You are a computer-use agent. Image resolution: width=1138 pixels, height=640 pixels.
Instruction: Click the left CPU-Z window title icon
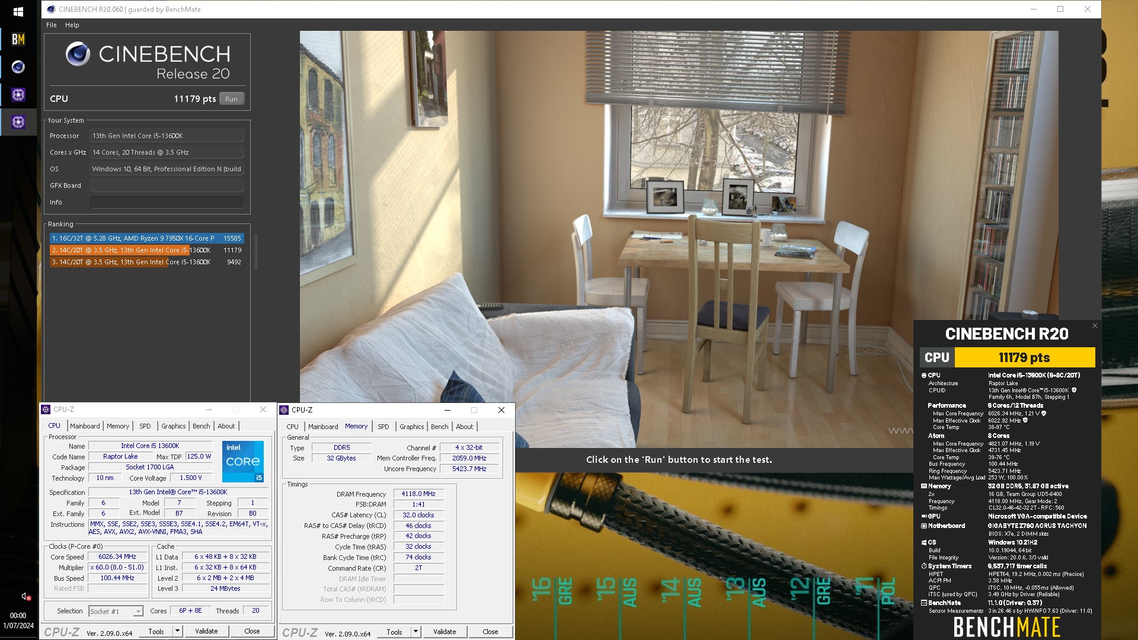point(46,409)
